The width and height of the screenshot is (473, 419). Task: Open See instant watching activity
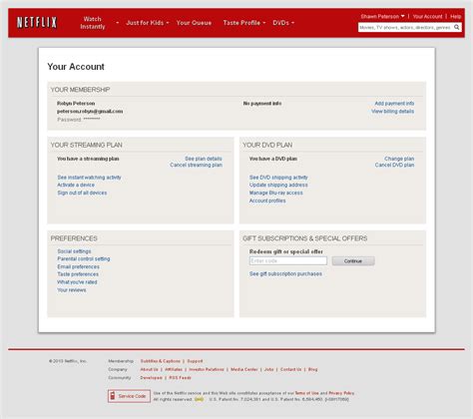click(89, 178)
